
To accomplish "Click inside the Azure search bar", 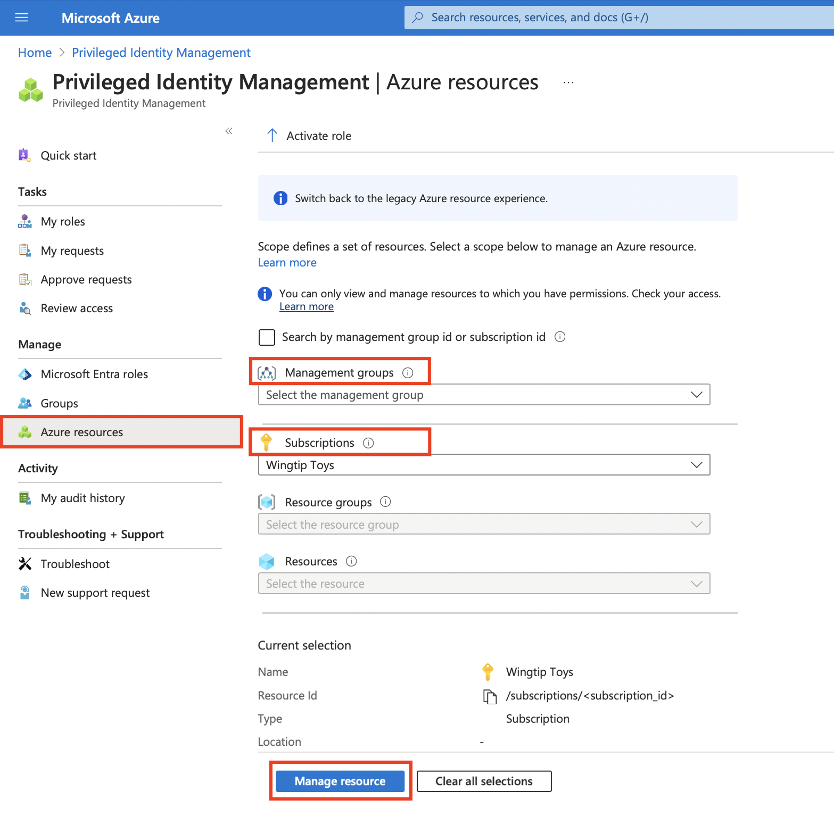I will coord(585,17).
